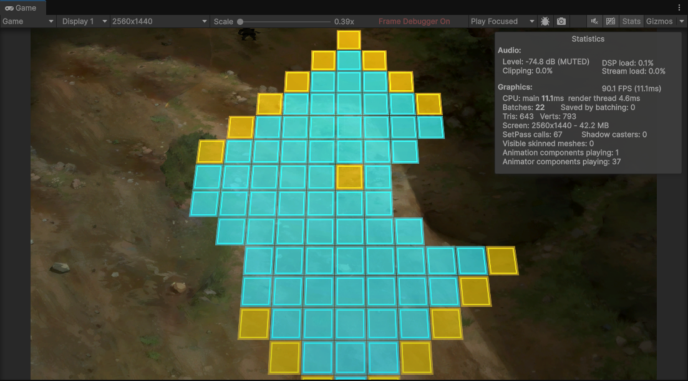This screenshot has width=688, height=381.
Task: Click the SetPass calls: 67 stat
Action: coord(532,134)
